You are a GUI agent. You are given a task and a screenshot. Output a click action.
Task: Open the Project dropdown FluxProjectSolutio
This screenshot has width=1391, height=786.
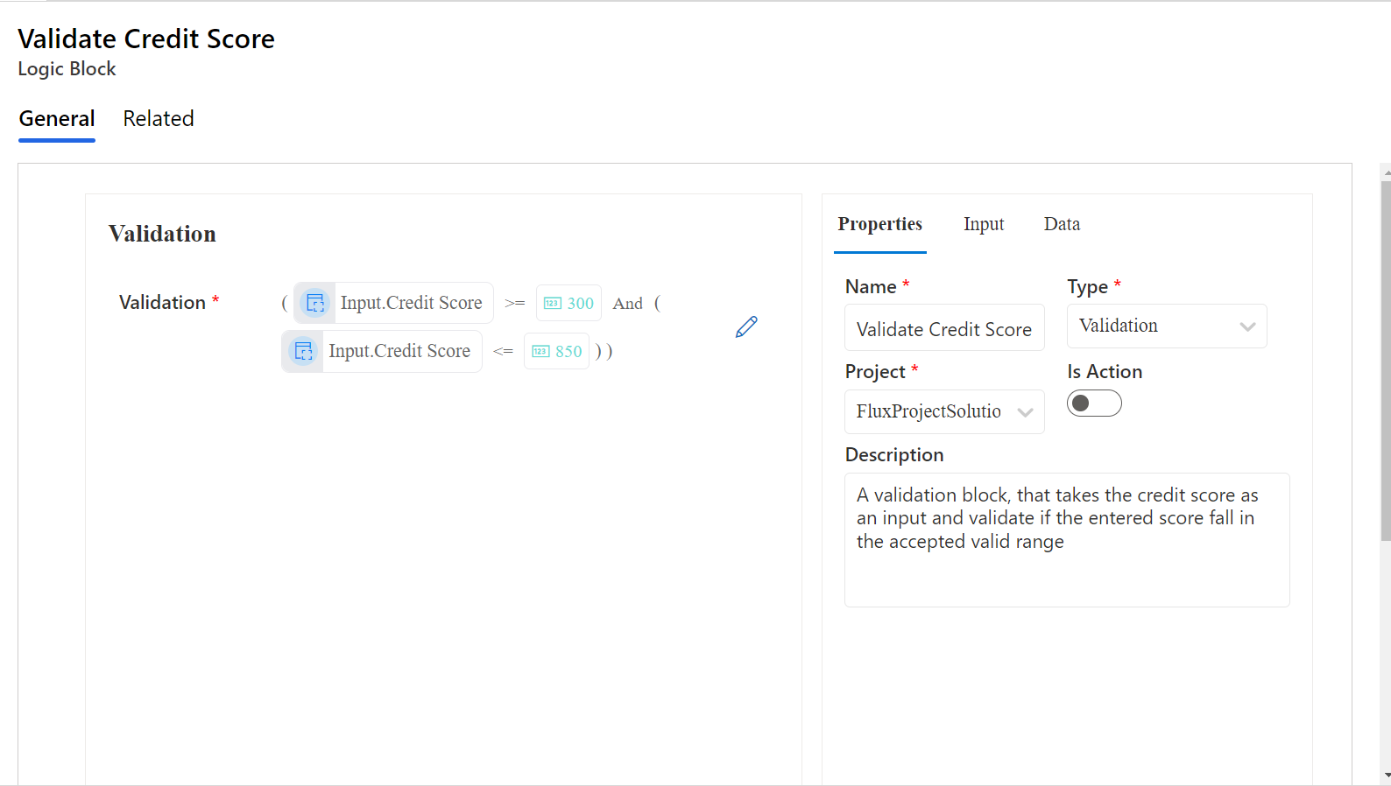(x=944, y=411)
